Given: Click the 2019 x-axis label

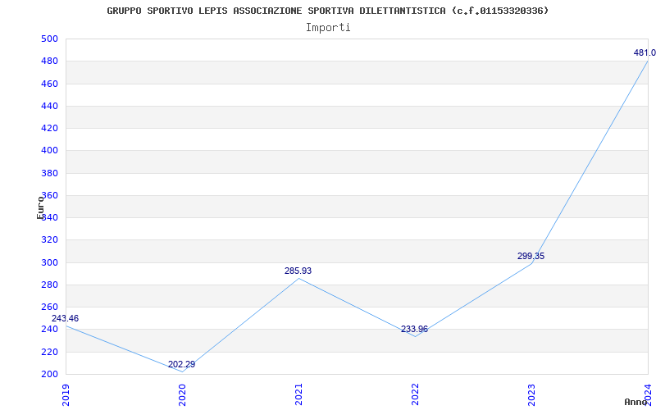Looking at the screenshot, I should point(66,394).
